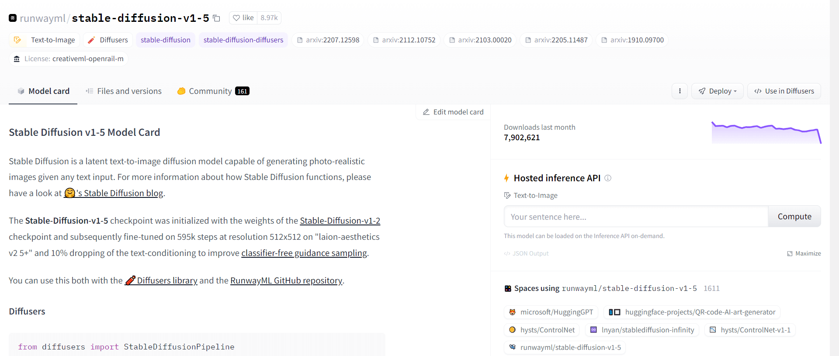Focus the Your sentence here input
The width and height of the screenshot is (839, 356).
click(x=636, y=217)
